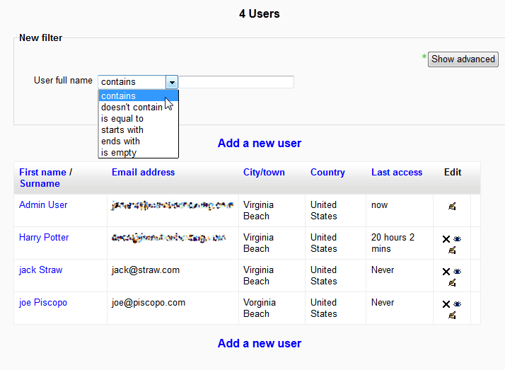Open the Admin User profile link
505x370 pixels.
(43, 204)
